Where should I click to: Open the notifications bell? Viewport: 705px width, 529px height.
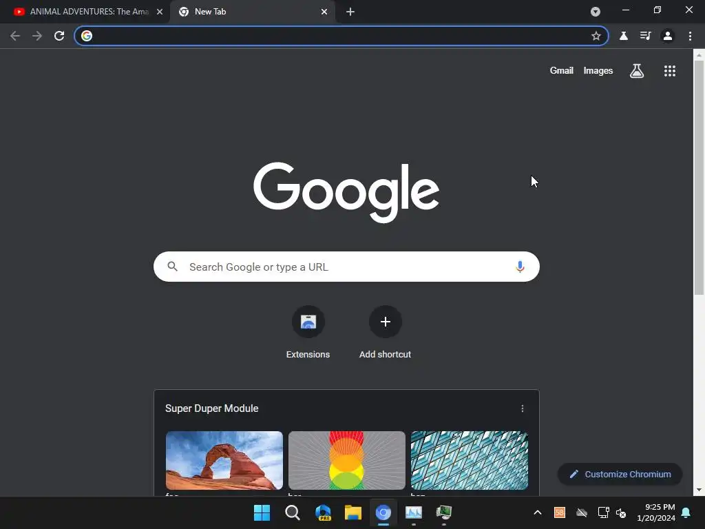(x=686, y=512)
